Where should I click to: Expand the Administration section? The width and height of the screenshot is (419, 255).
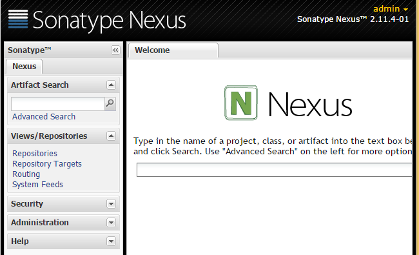111,223
